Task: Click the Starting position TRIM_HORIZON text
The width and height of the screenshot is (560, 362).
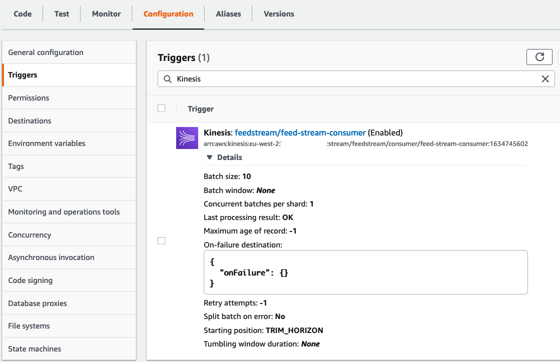Action: [263, 330]
